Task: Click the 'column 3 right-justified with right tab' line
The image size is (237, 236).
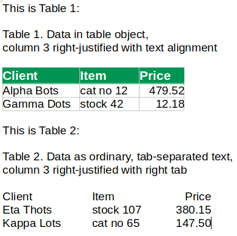Action: [95, 170]
